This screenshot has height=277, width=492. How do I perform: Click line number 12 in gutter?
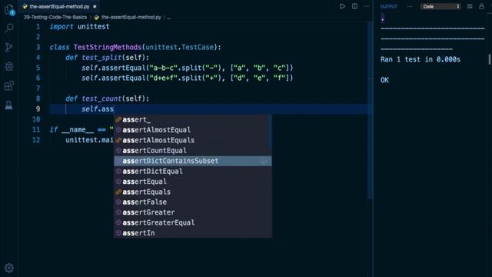36,140
